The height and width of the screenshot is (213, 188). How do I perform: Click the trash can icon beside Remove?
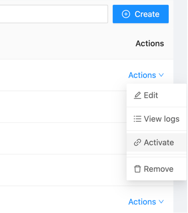click(137, 169)
